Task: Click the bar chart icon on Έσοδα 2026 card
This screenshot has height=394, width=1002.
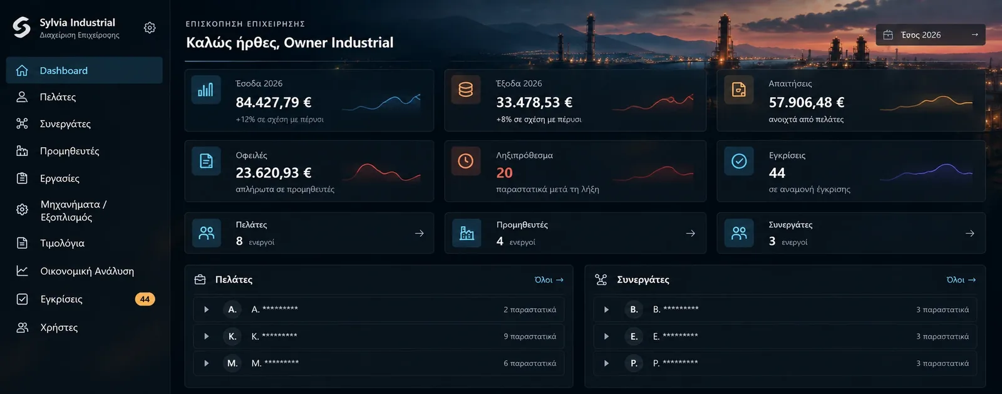Action: click(x=206, y=90)
